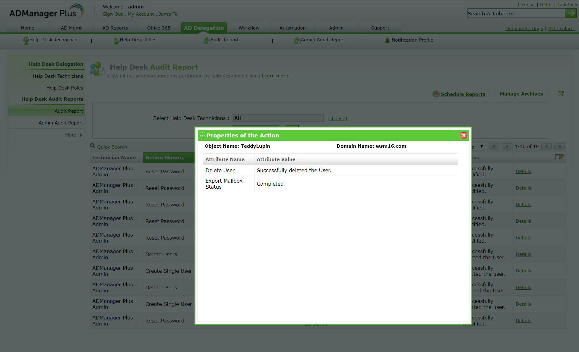Click the Schedule Reports link
The image size is (579, 352).
click(463, 94)
